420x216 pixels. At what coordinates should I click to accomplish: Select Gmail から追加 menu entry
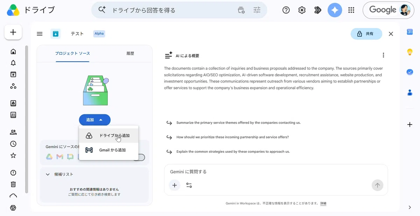pyautogui.click(x=108, y=150)
